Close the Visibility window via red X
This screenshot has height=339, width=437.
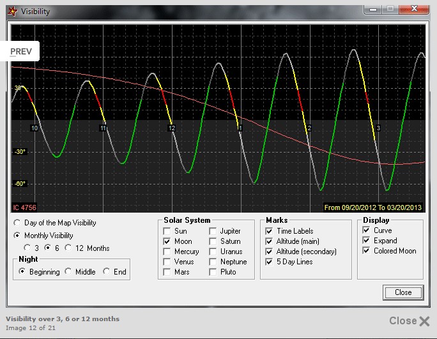coord(414,9)
